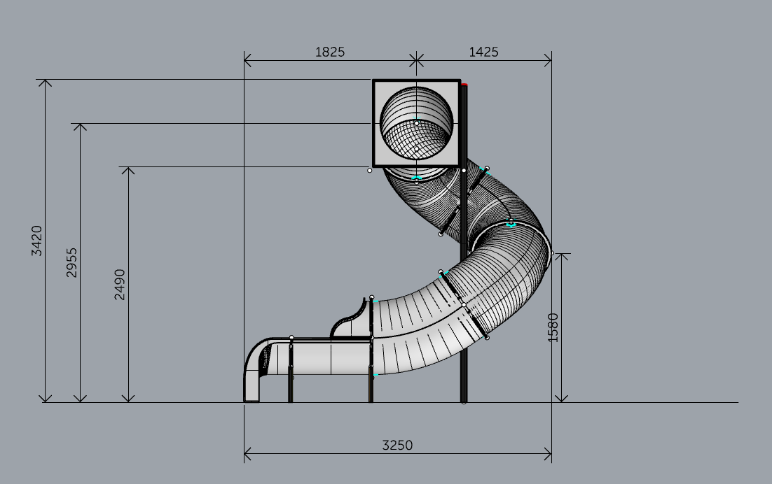This screenshot has height=484, width=772.
Task: Click the red cap atop the support pole
Action: coord(464,84)
